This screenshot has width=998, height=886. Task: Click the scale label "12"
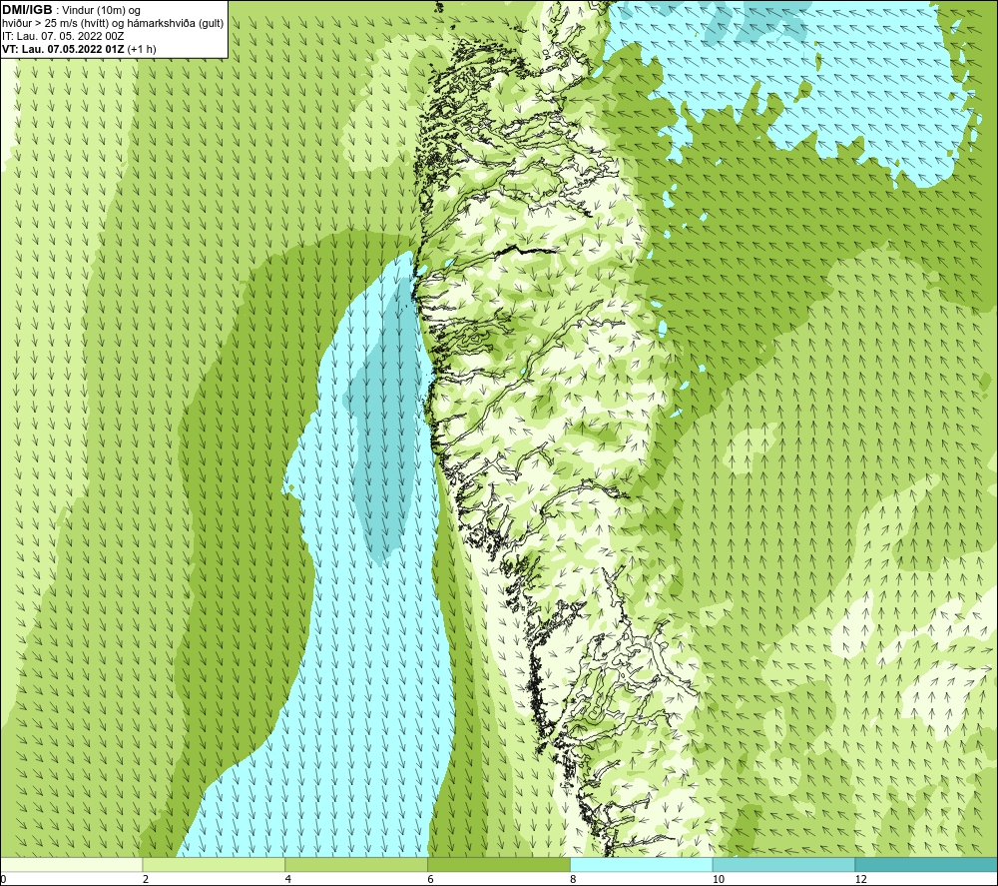860,880
